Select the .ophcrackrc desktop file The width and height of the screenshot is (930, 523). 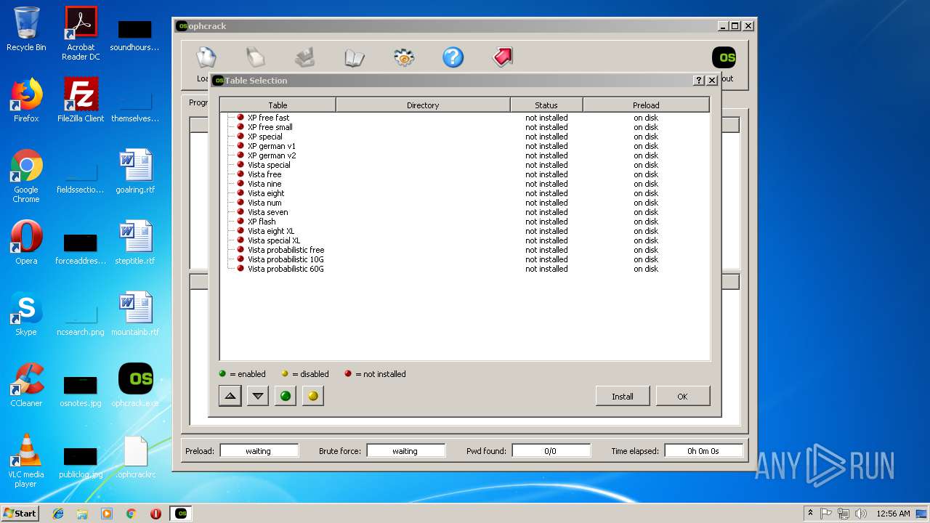coord(135,456)
